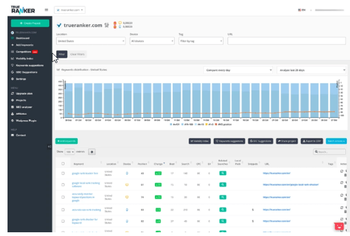Open Keywords suggestions in the sidebar

pos(29,65)
